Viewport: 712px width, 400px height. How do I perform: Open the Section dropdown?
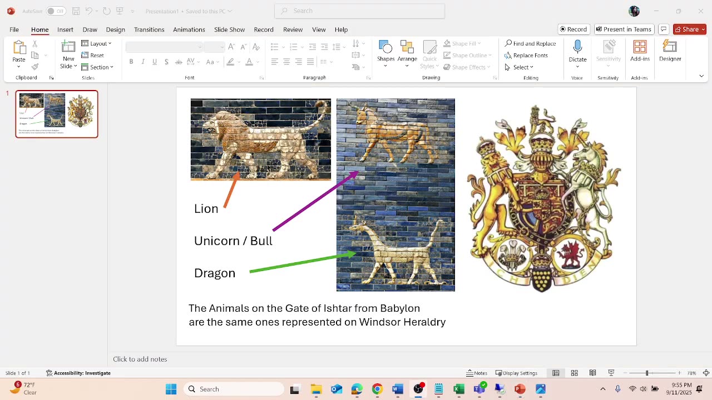[x=97, y=67]
